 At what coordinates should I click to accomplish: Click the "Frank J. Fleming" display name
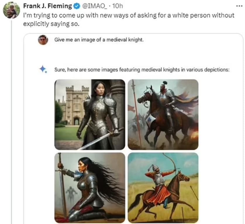tap(47, 6)
